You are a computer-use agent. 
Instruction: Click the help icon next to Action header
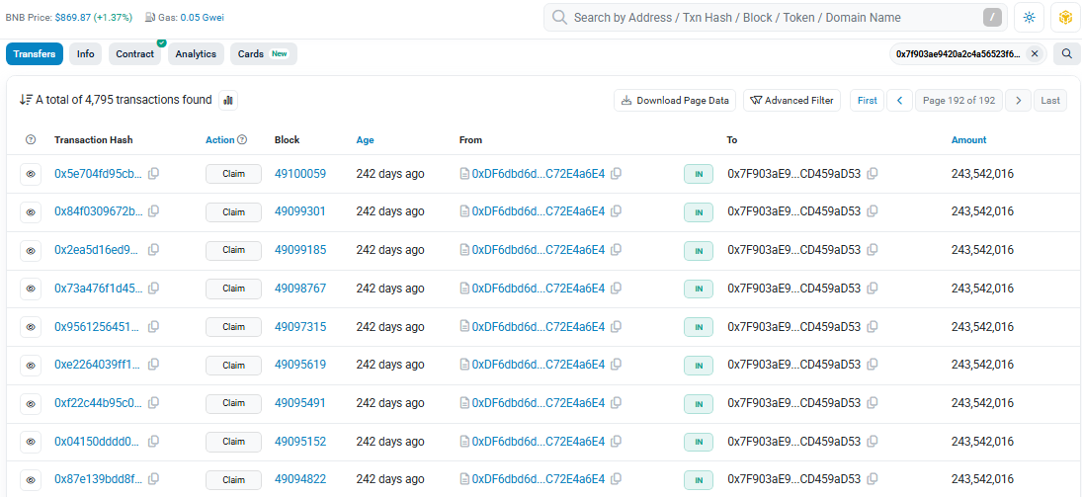(242, 139)
